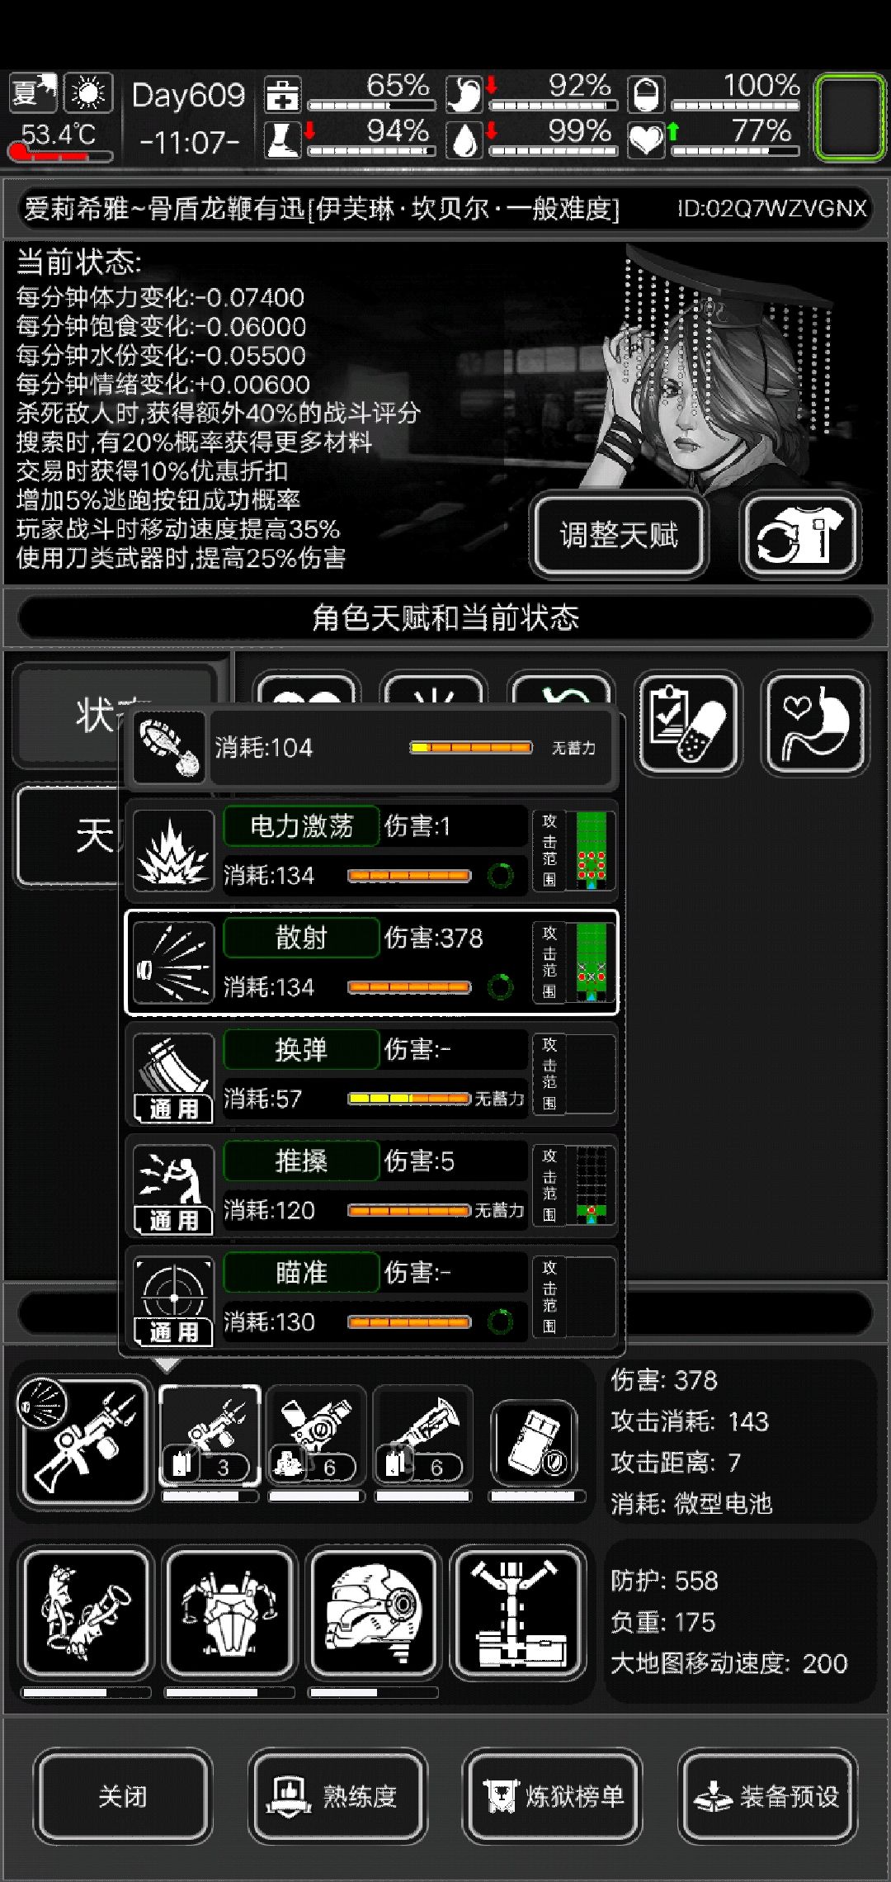
Task: Select the backpack armor equipment slot
Action: pos(229,1613)
